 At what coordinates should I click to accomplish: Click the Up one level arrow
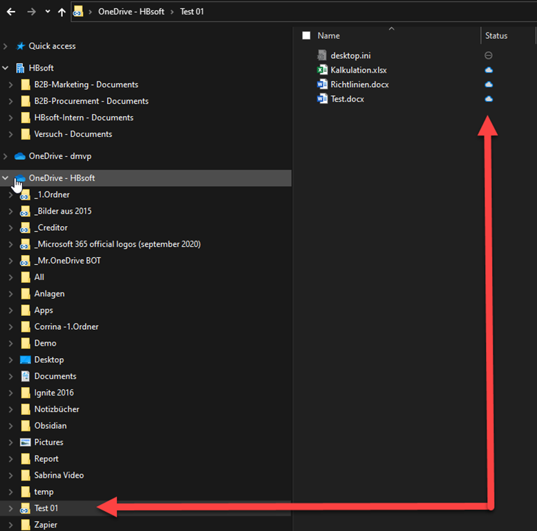(62, 12)
